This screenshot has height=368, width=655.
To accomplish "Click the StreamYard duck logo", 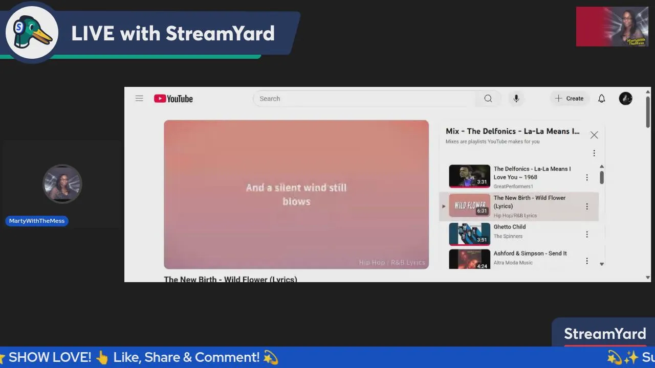I will coord(32,33).
